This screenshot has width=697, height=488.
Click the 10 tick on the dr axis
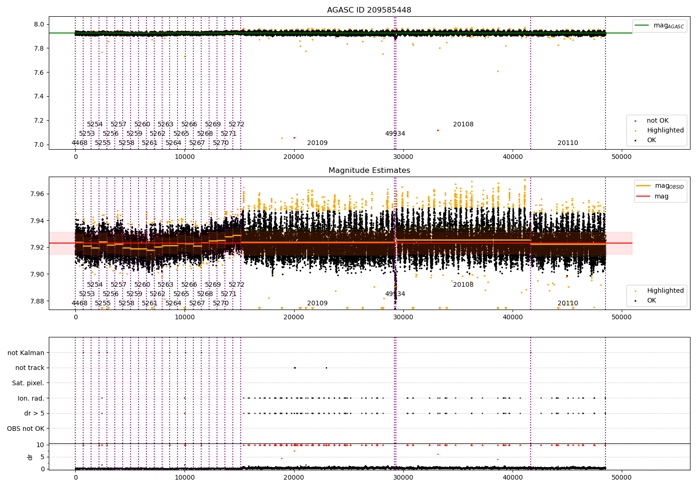pos(40,445)
